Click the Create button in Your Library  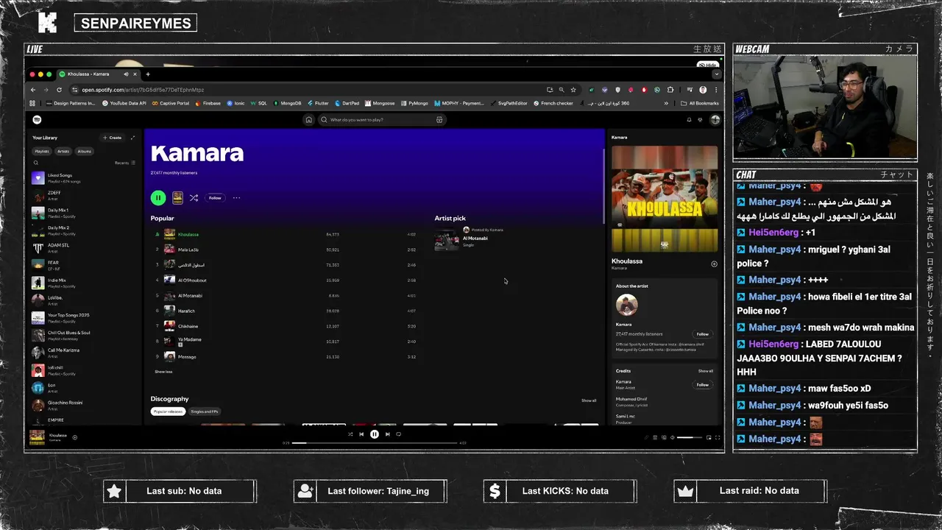click(113, 138)
